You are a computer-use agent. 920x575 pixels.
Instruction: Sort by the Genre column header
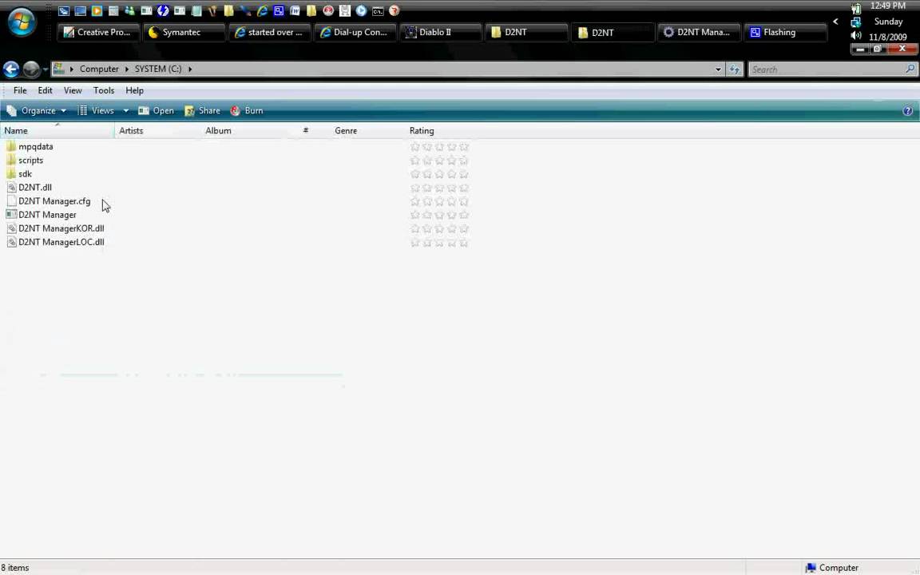tap(367, 131)
